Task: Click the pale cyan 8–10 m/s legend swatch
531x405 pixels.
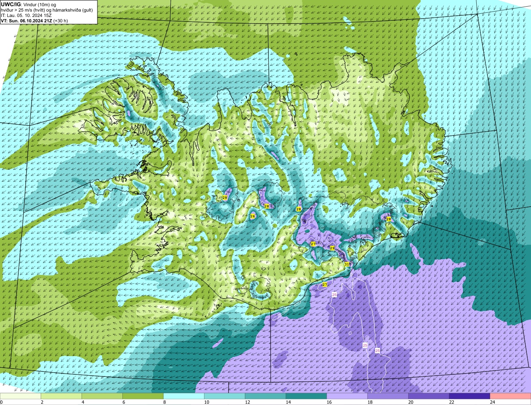Action: [x=184, y=396]
